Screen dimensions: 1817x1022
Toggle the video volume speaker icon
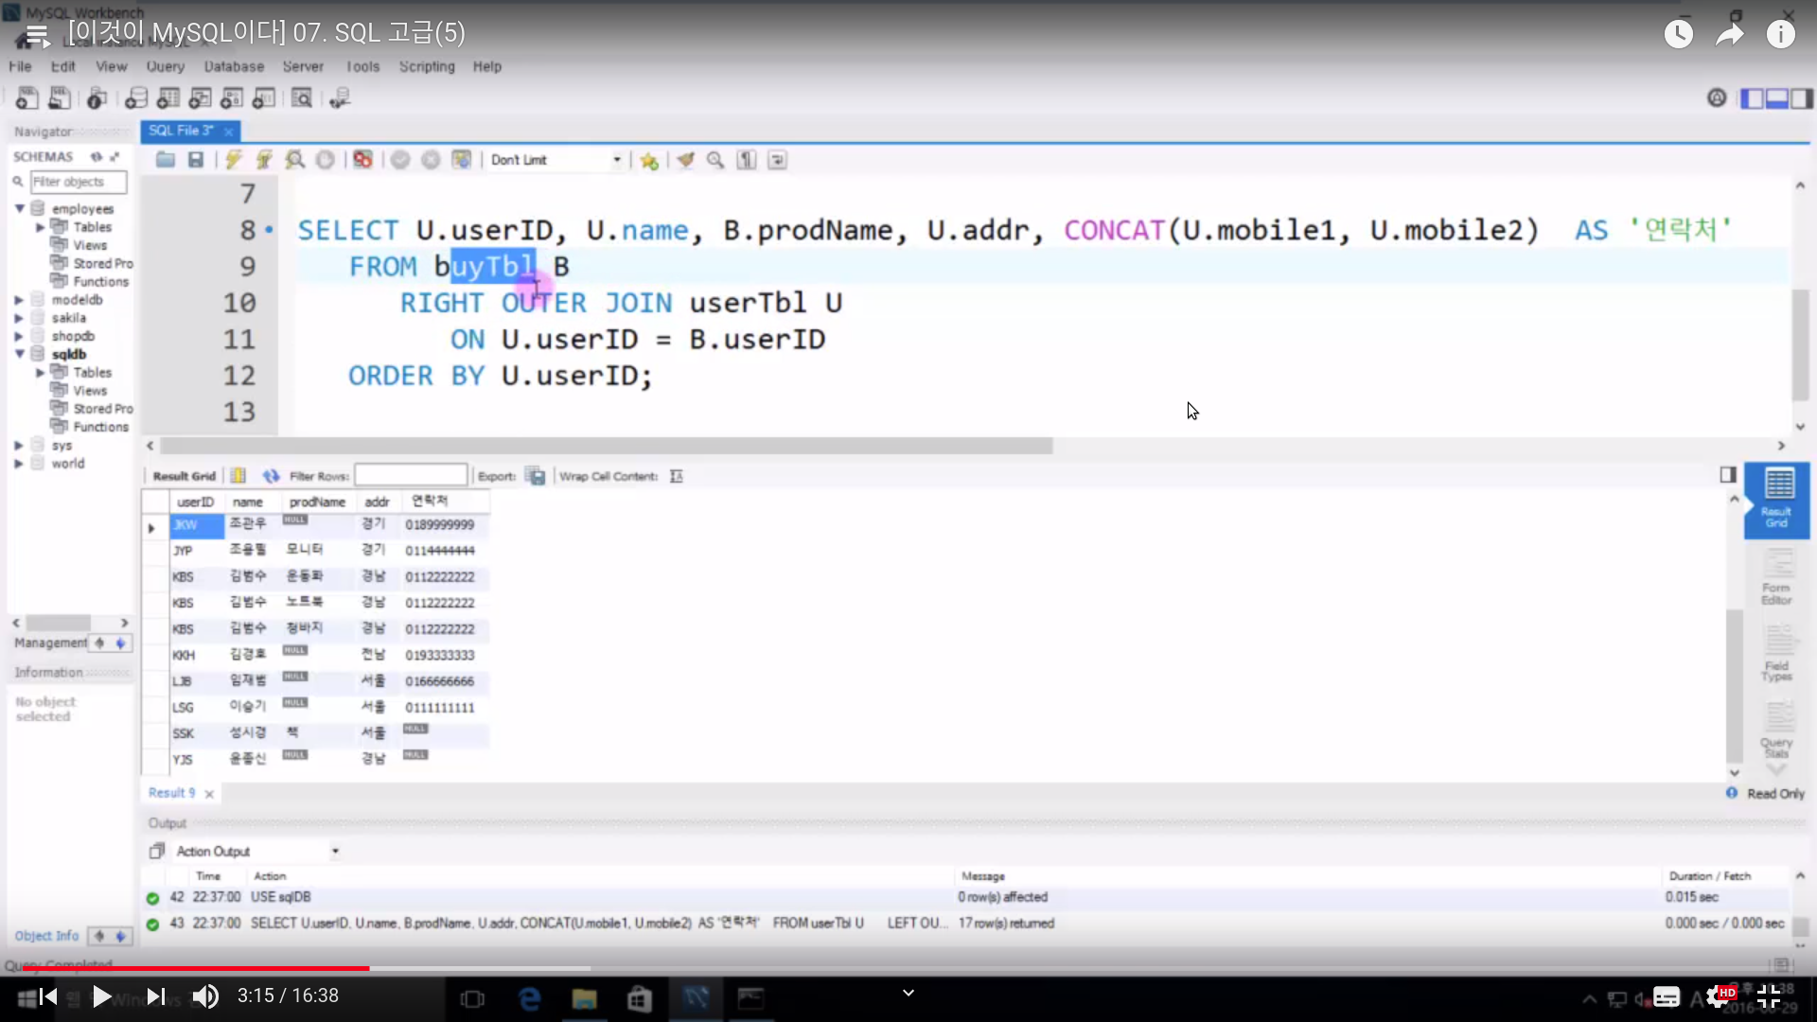(205, 996)
